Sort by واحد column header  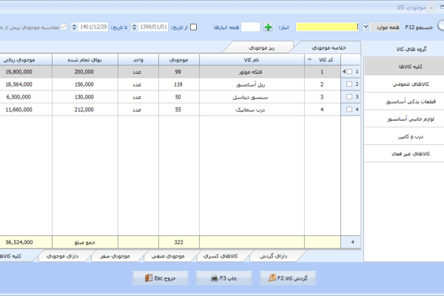tap(138, 60)
